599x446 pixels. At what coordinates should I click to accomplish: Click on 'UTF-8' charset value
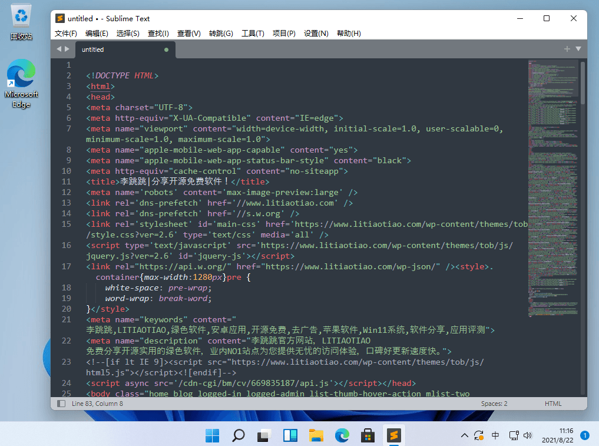tap(171, 107)
